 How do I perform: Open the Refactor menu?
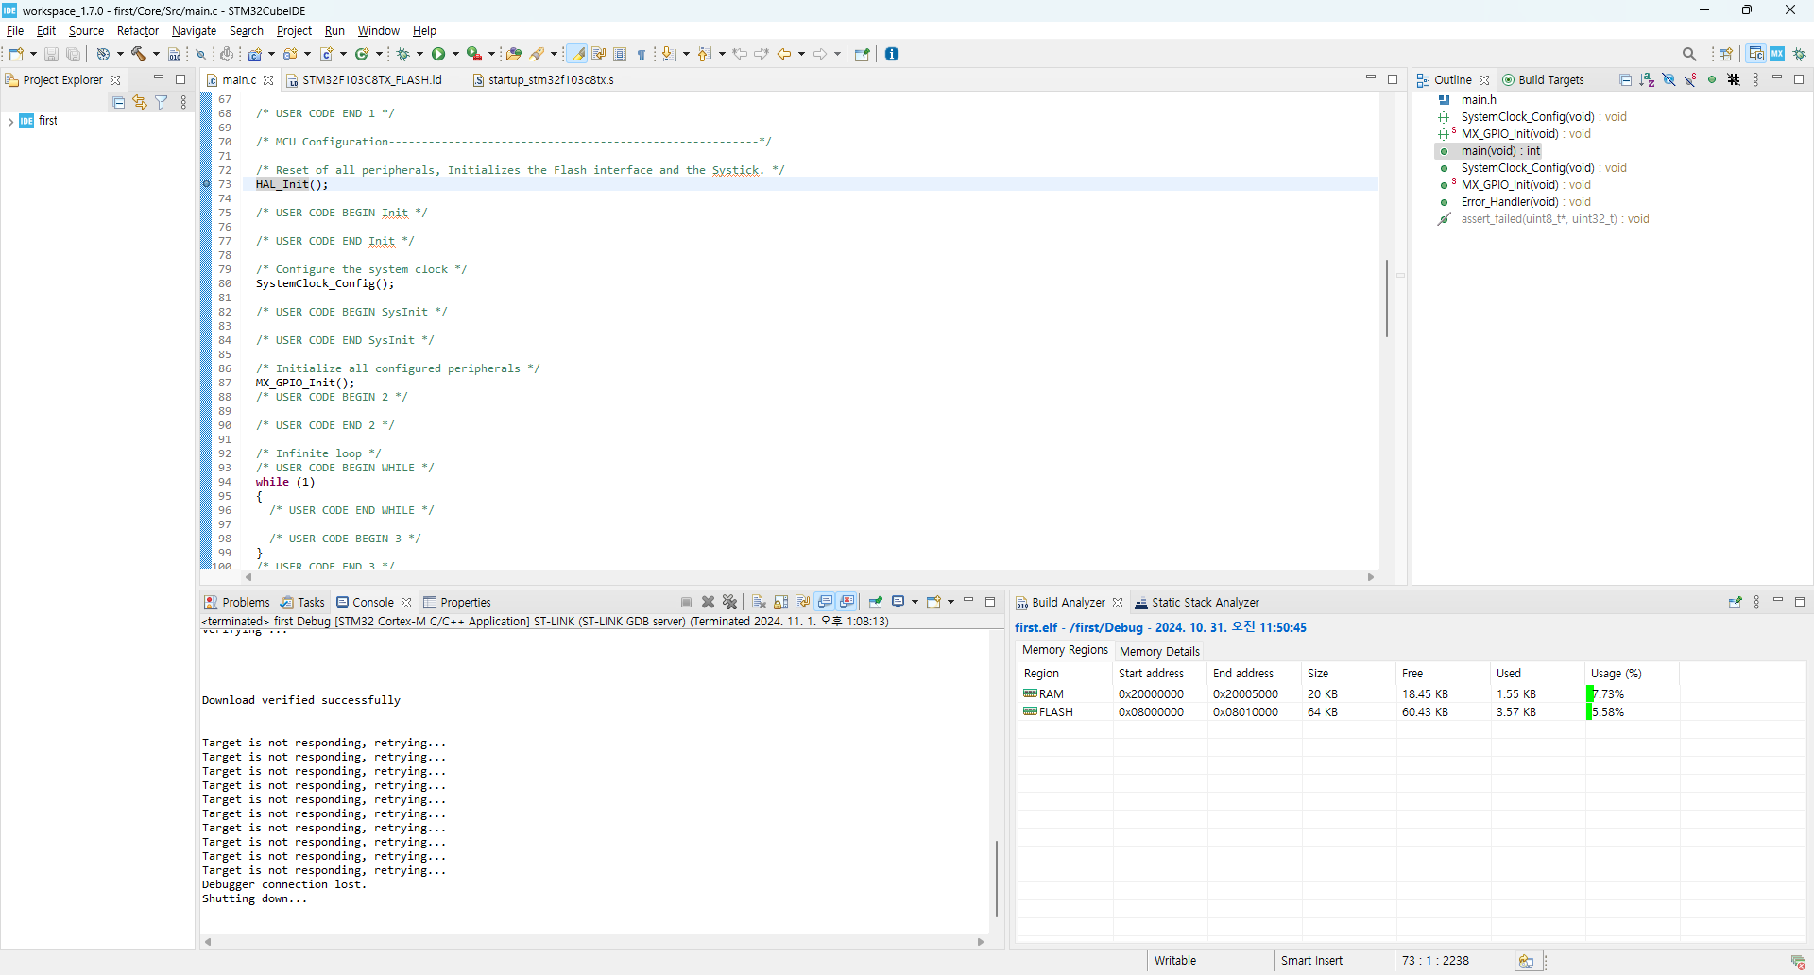pos(138,30)
